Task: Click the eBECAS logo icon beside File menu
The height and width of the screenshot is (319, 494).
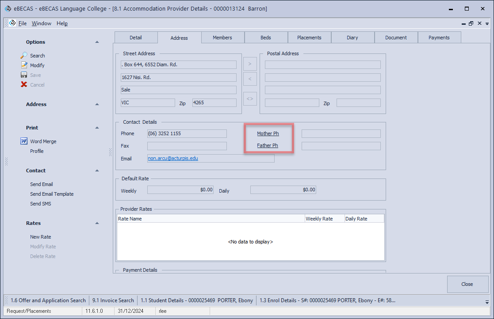Action: 12,23
